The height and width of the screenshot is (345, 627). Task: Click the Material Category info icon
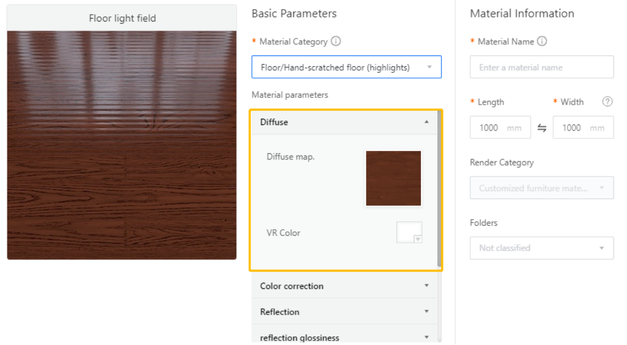tap(336, 41)
